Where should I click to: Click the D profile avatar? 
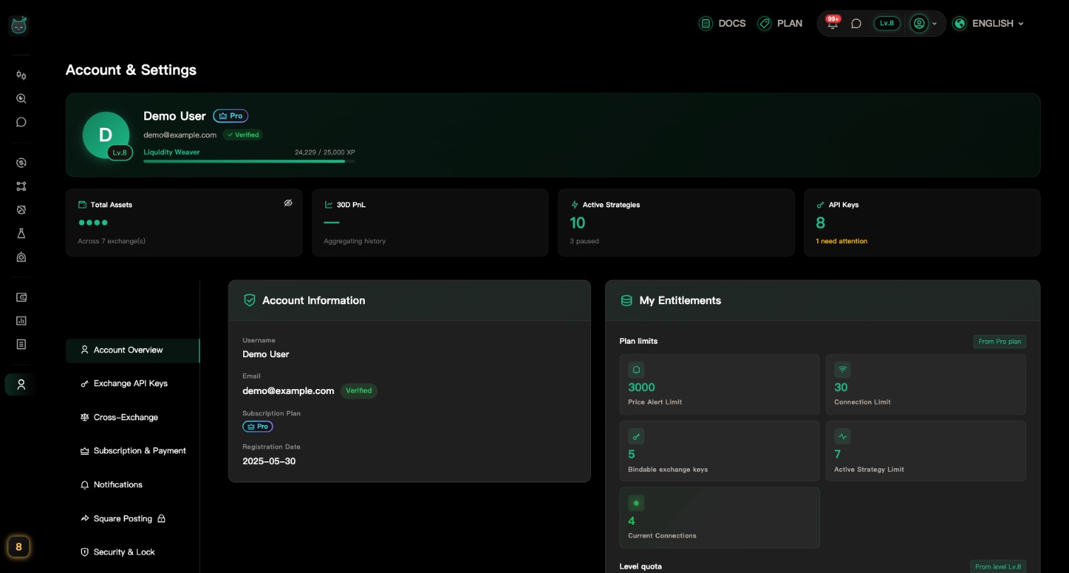coord(106,134)
